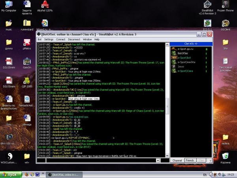This screenshot has height=178, width=237.
Task: Click the пуск Start button
Action: coord(10,174)
